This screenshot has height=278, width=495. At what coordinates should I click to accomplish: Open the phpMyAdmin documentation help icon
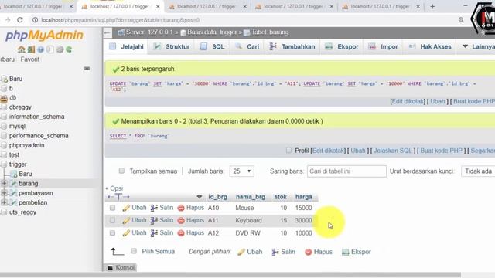point(40,49)
